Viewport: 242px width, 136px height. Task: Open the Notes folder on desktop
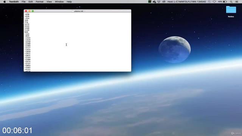tap(231, 12)
